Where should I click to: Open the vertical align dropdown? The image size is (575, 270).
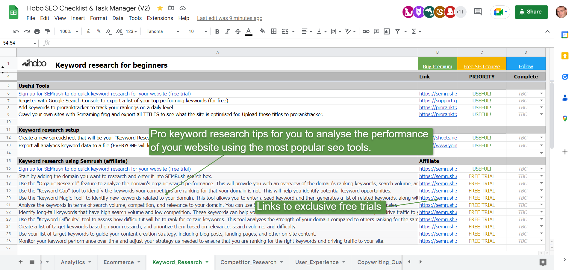point(322,31)
